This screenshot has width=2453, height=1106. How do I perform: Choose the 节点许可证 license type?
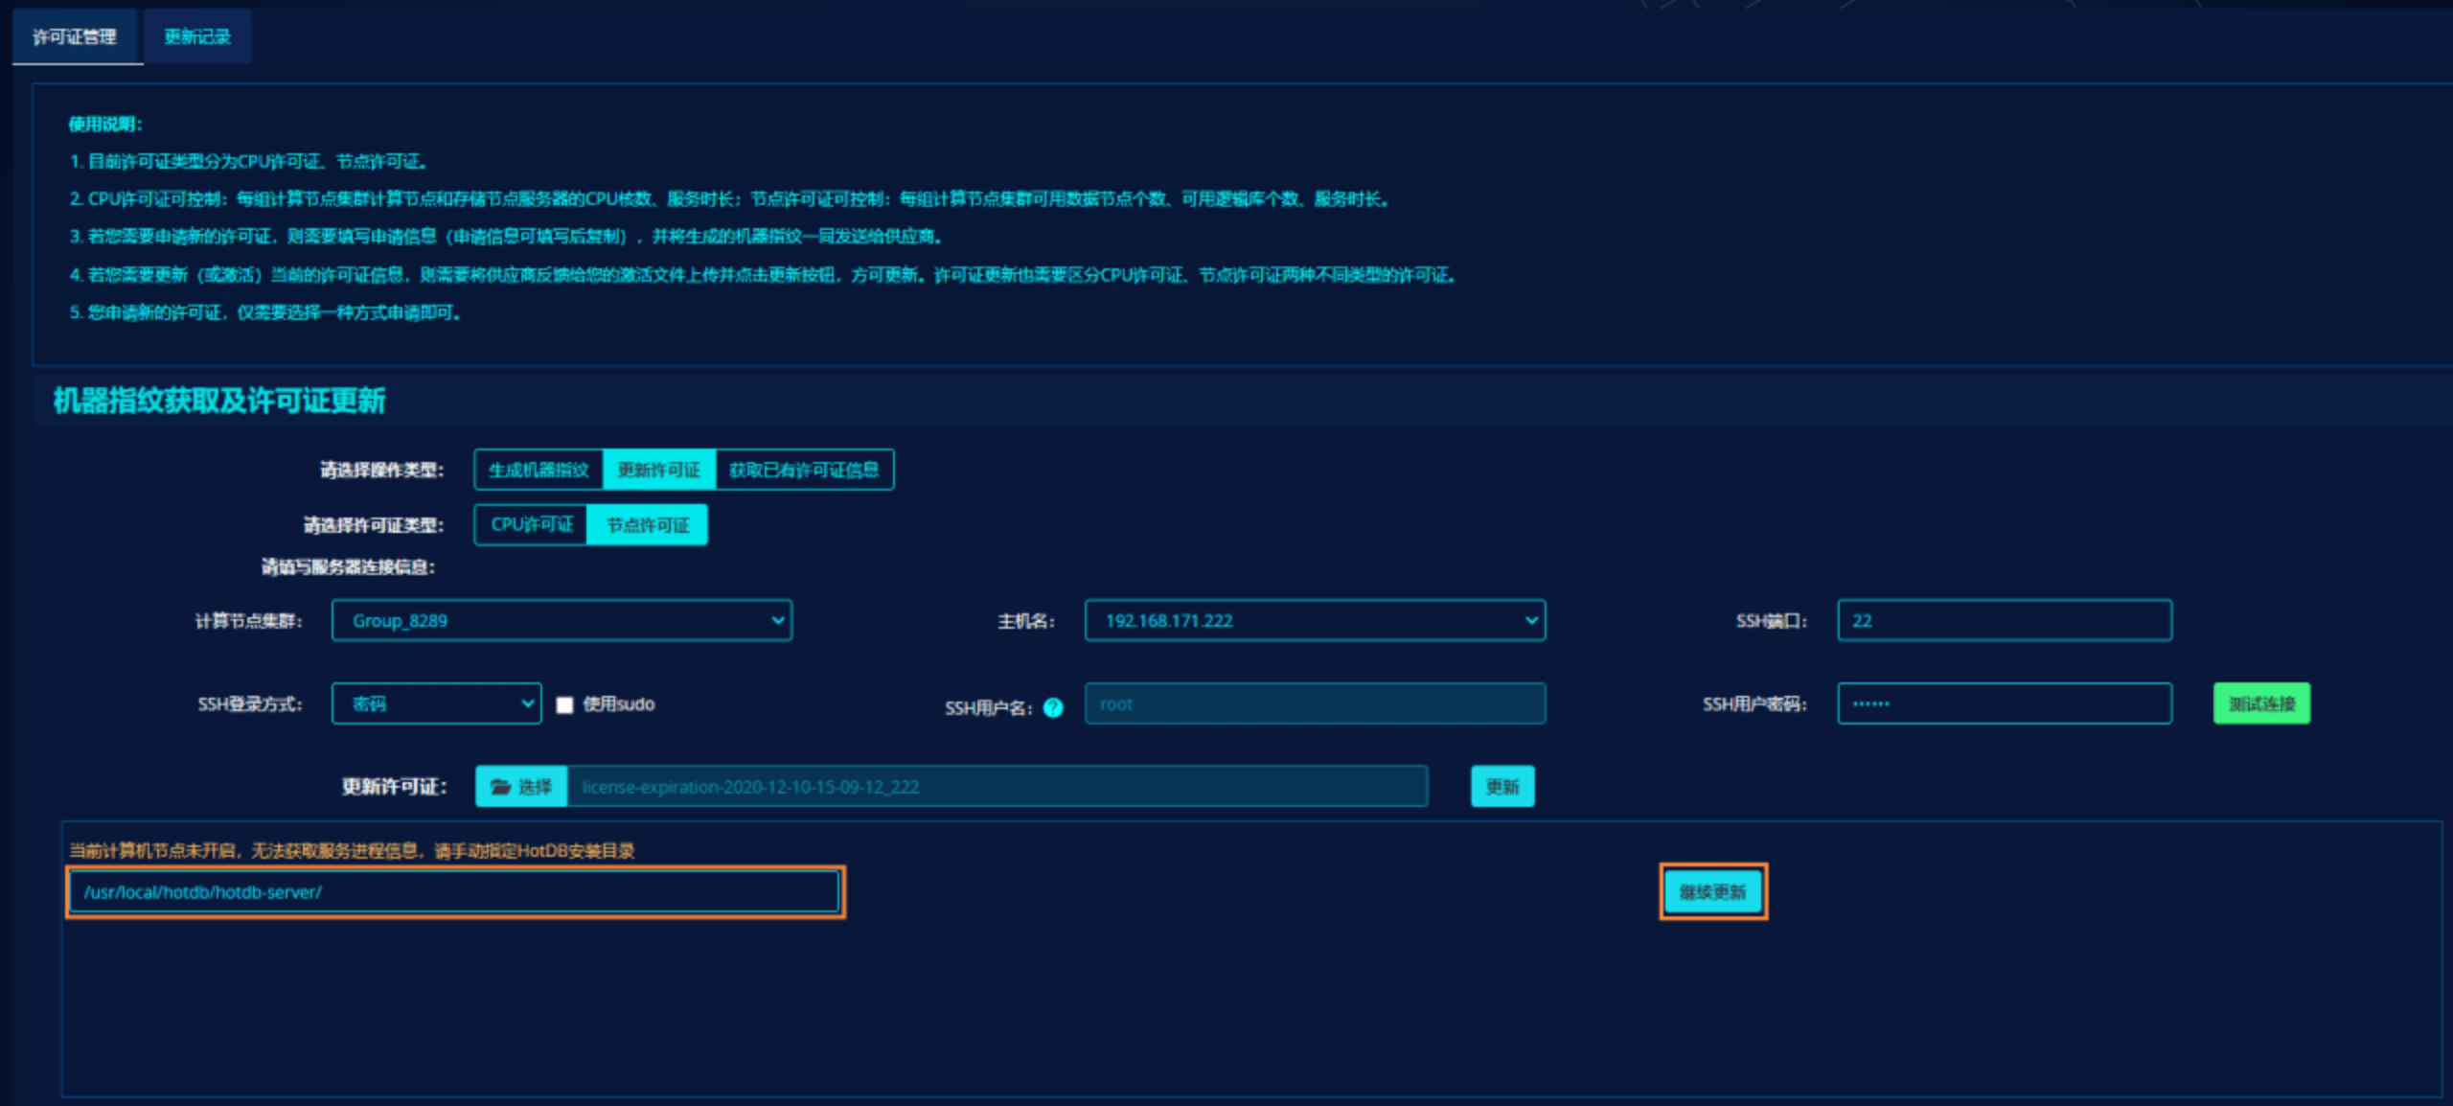[648, 524]
